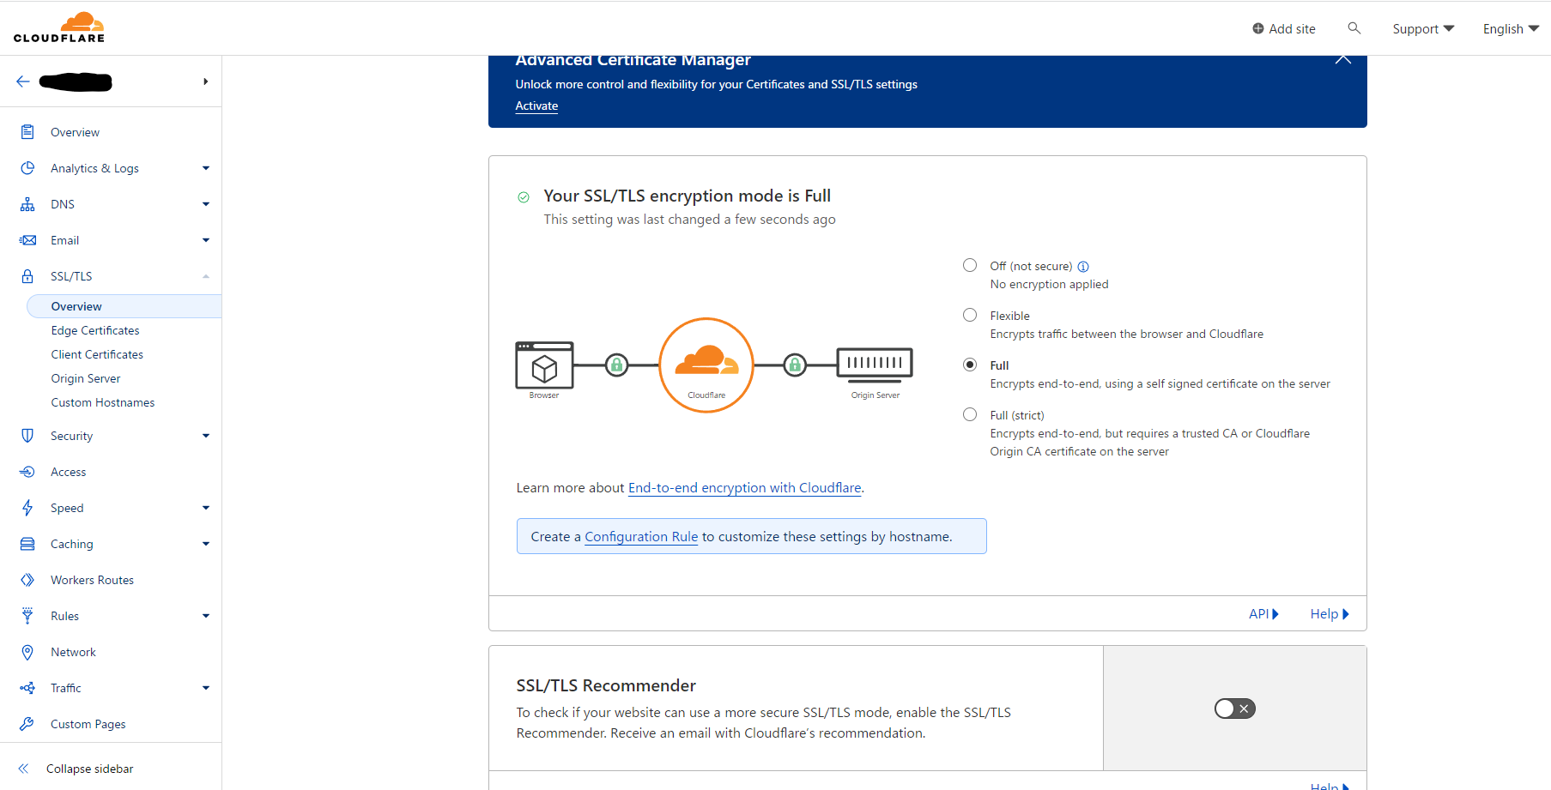The width and height of the screenshot is (1551, 790).
Task: Click the Add site button
Action: [1284, 29]
